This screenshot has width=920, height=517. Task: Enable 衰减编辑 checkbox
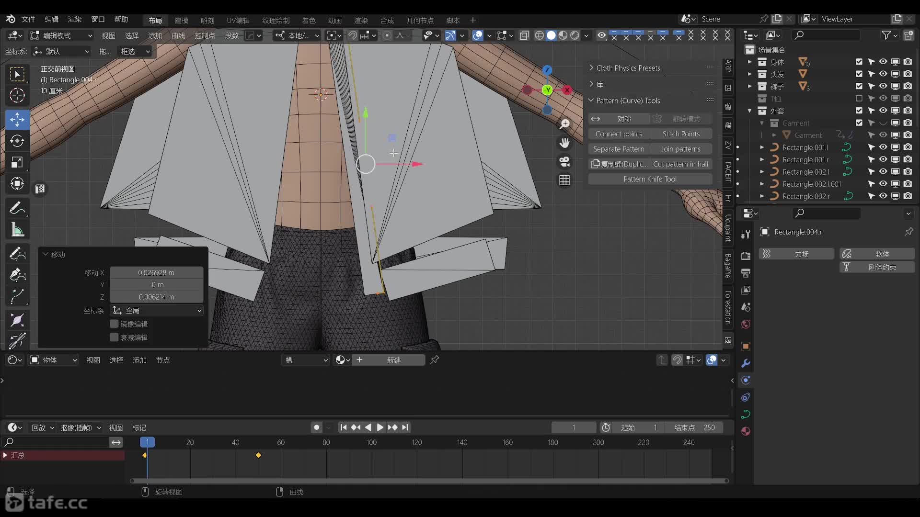tap(114, 337)
